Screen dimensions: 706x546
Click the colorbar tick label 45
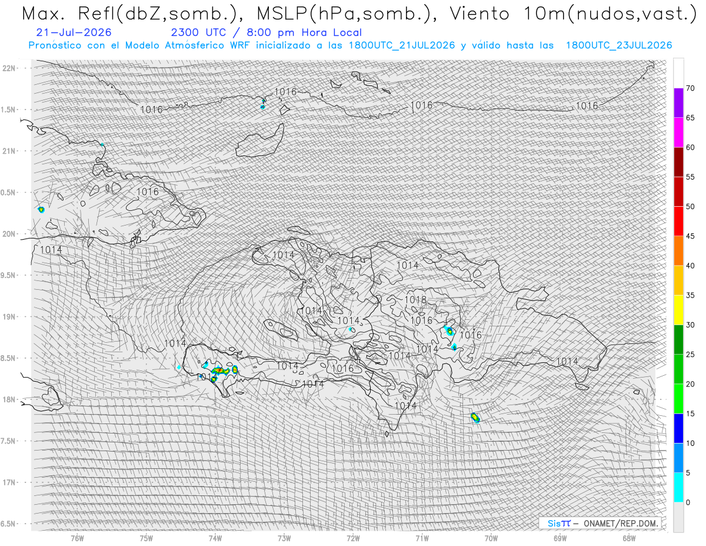click(x=690, y=236)
